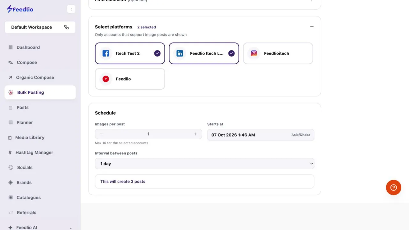The width and height of the screenshot is (409, 230).
Task: Open the orange help button
Action: tap(394, 188)
